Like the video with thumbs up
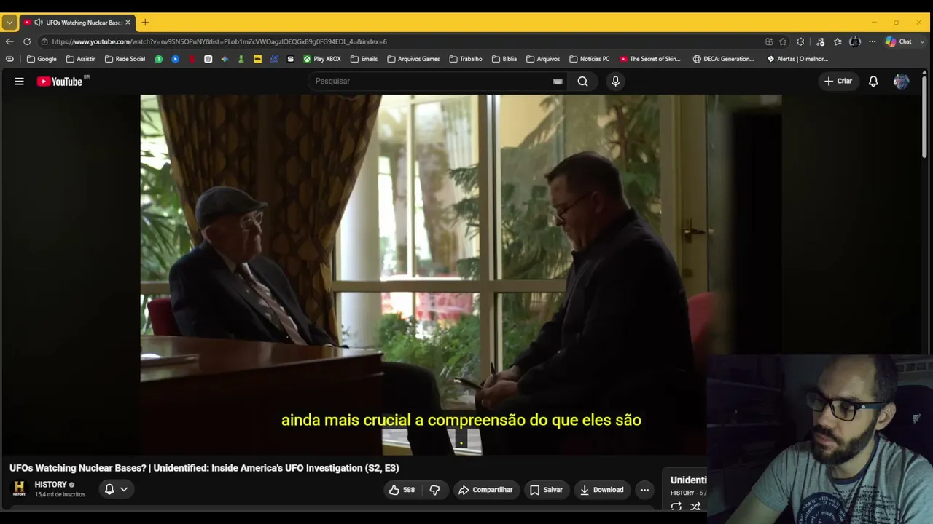933x524 pixels. click(402, 490)
